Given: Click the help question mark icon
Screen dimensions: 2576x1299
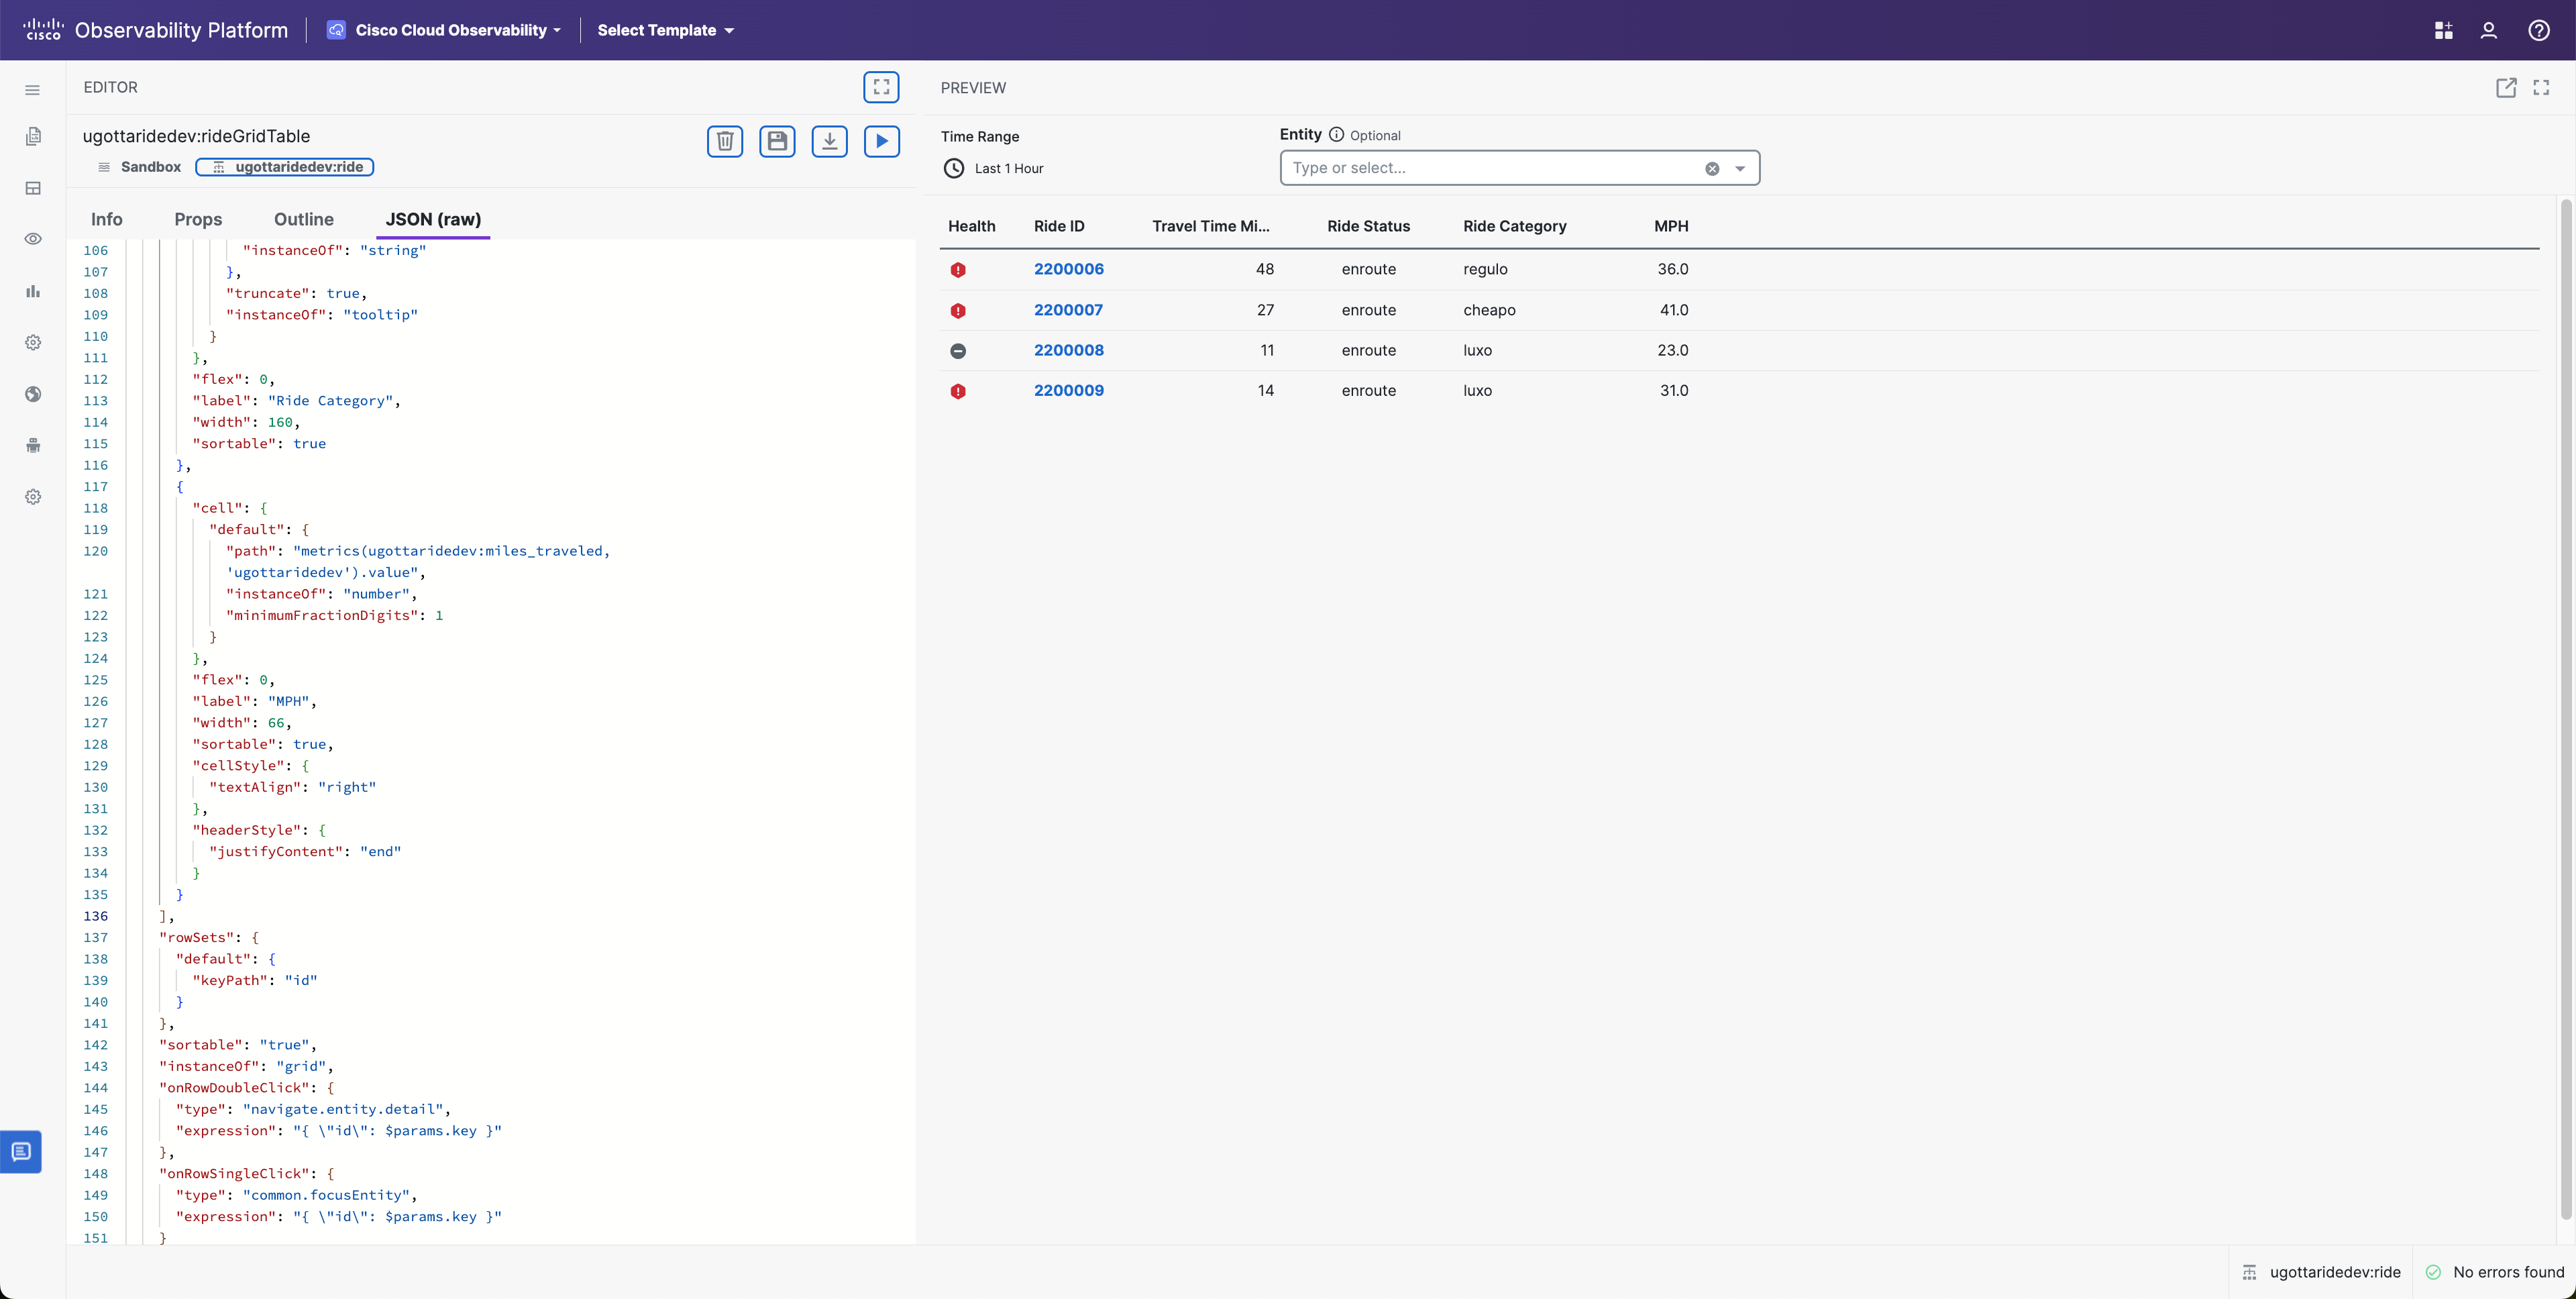Looking at the screenshot, I should point(2538,30).
